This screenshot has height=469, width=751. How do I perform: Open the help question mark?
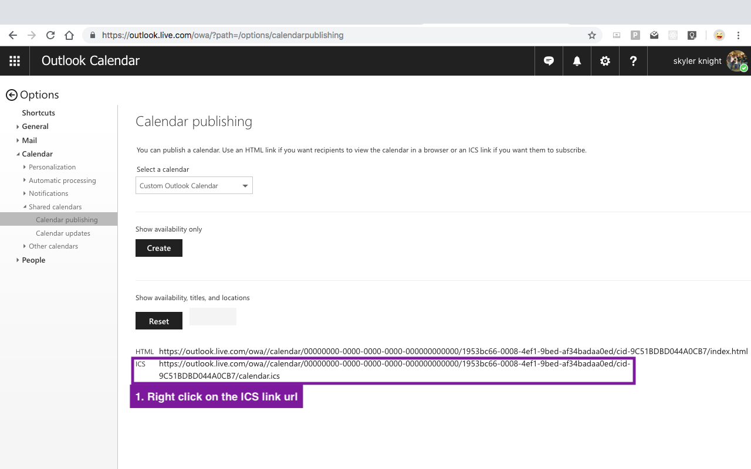pyautogui.click(x=633, y=61)
